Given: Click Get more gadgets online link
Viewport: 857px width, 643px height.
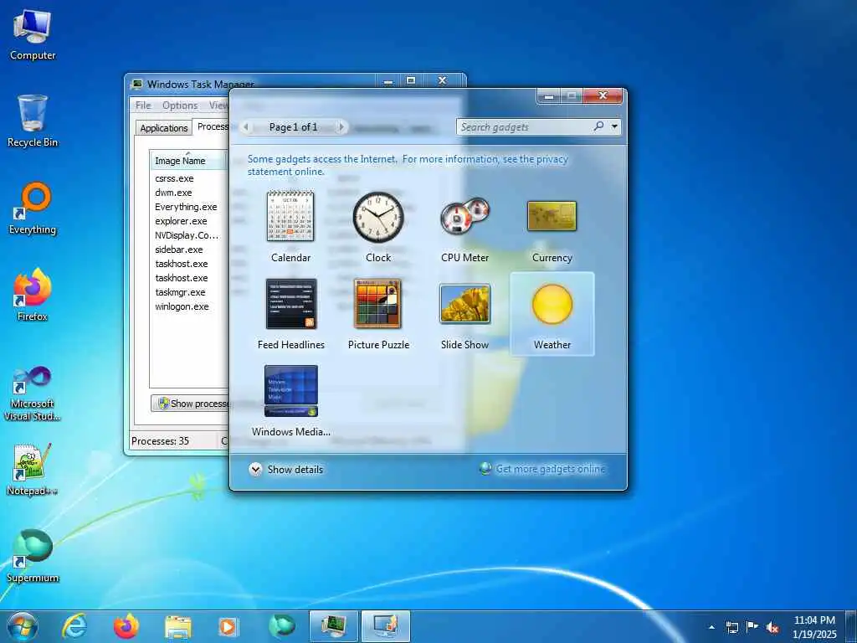Looking at the screenshot, I should click(x=551, y=469).
